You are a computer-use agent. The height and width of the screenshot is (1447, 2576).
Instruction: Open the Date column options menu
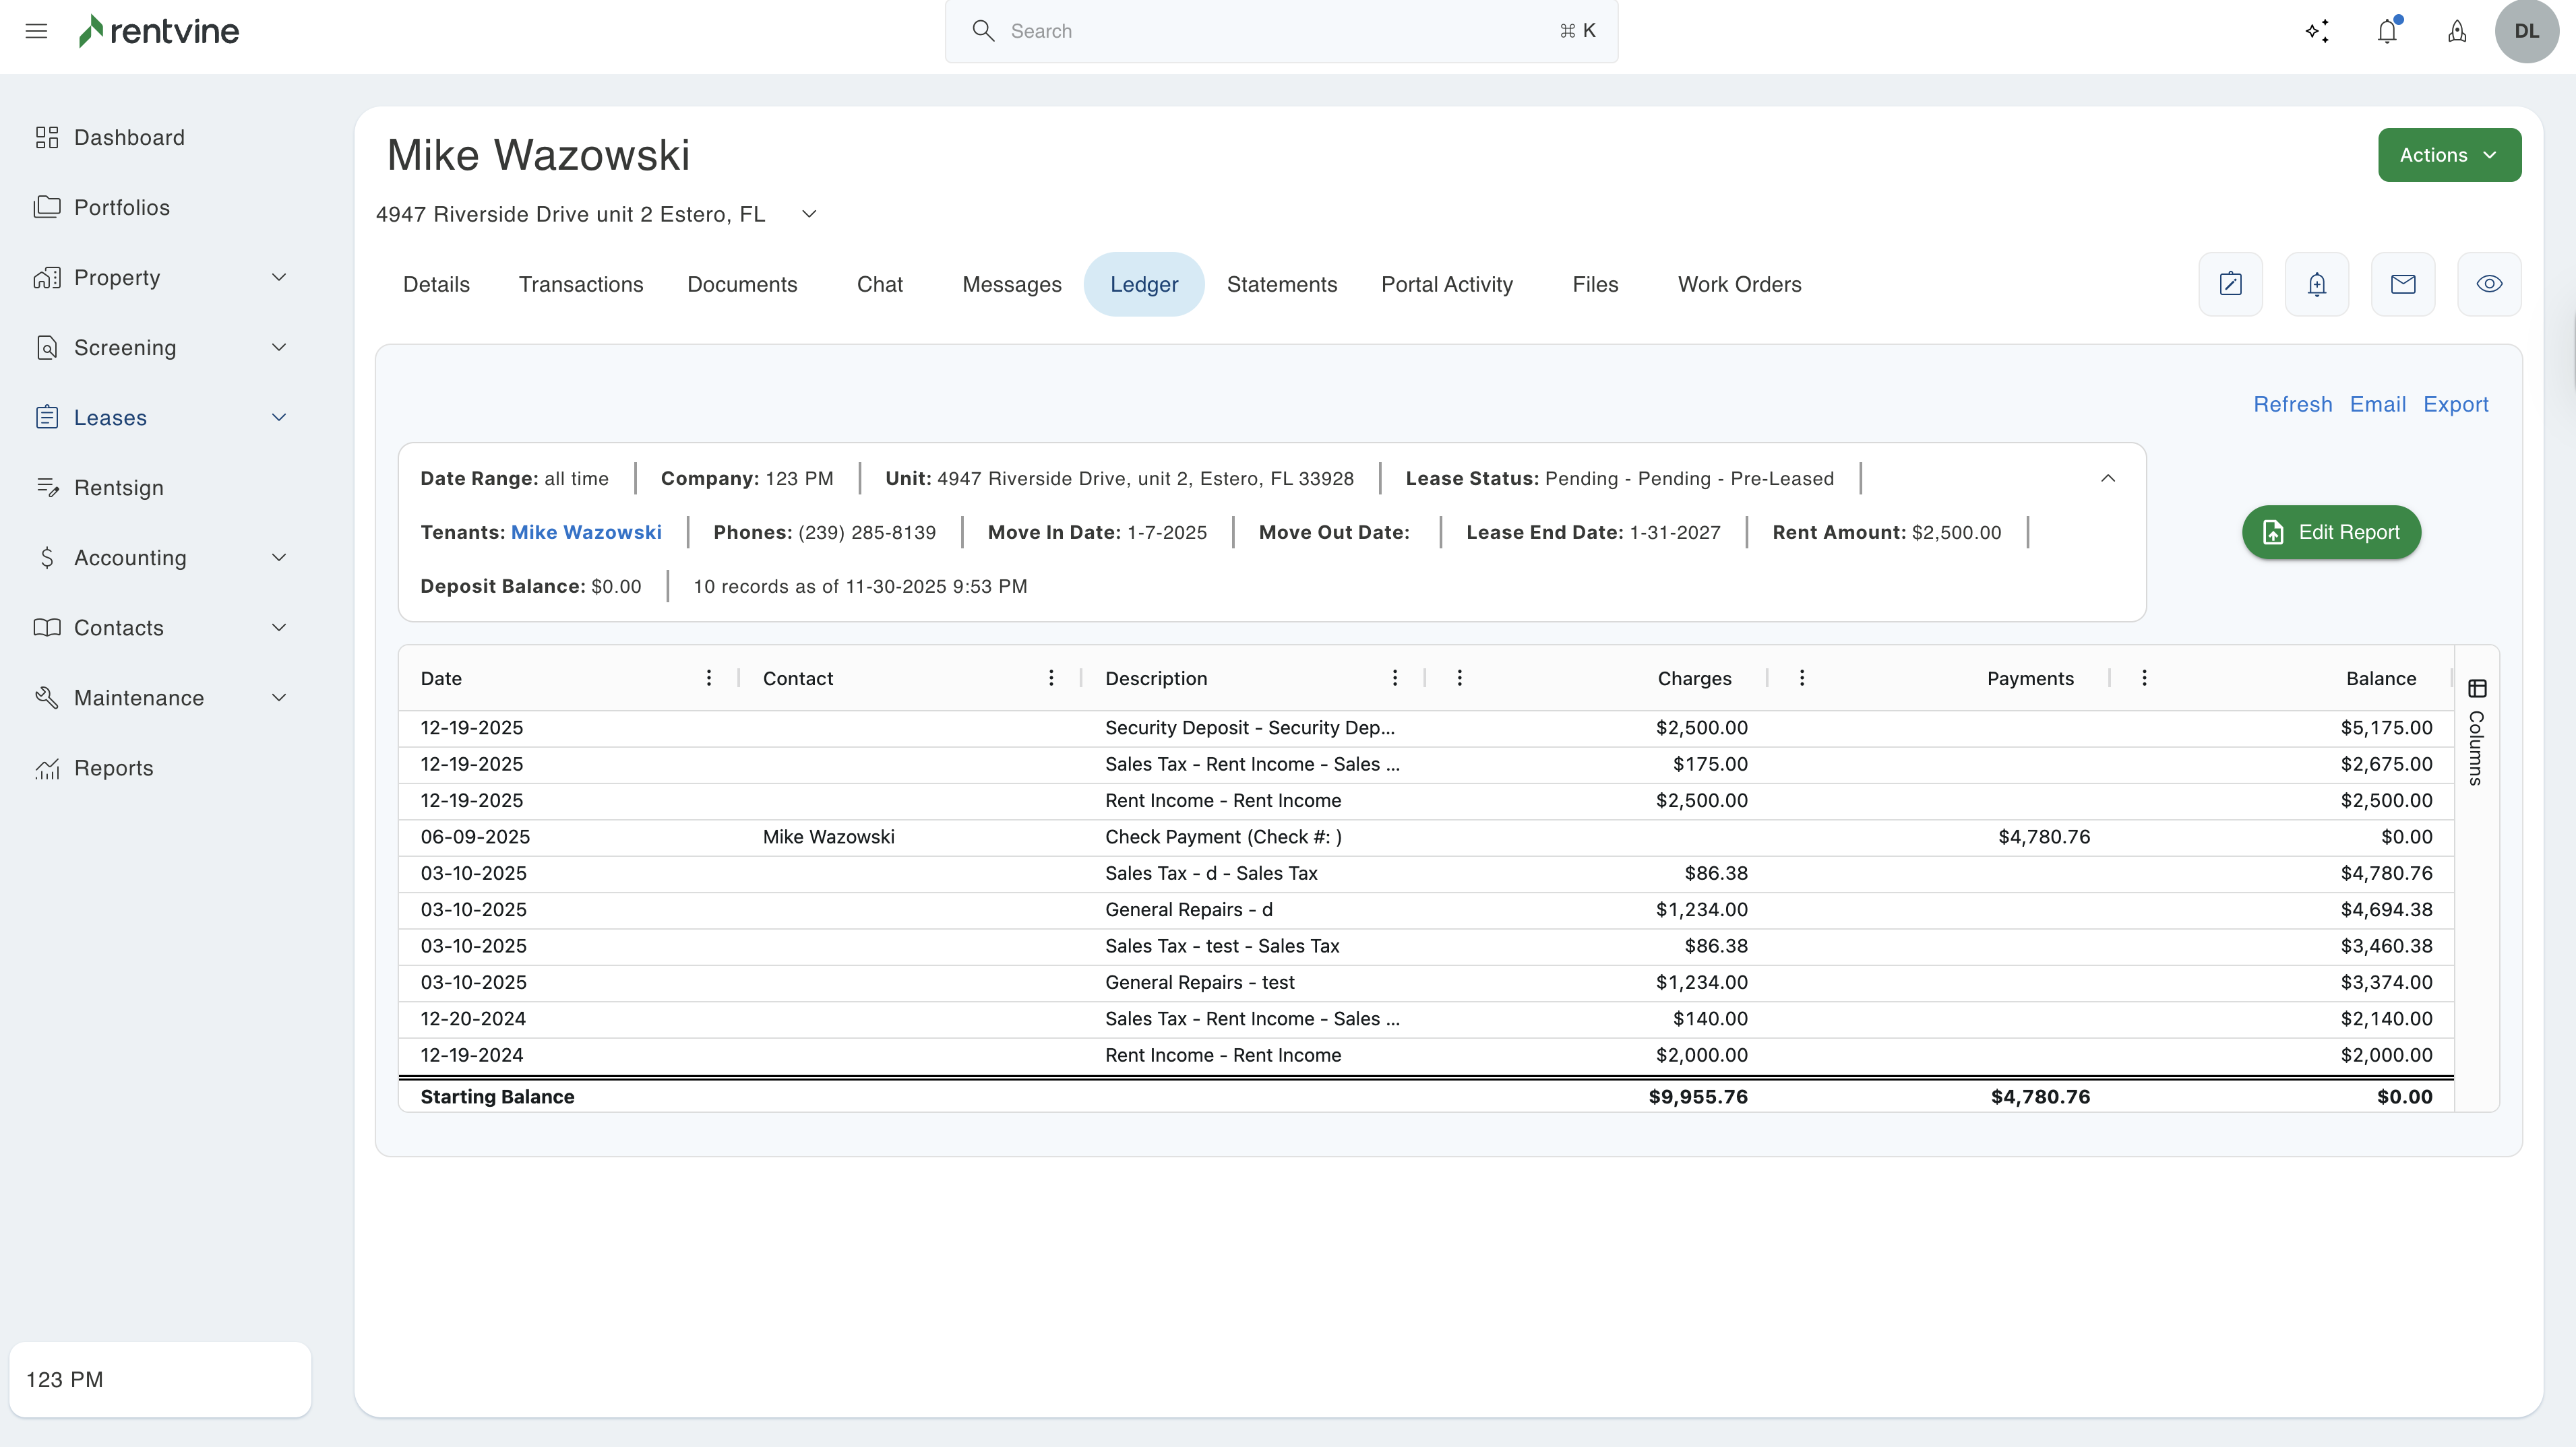click(709, 678)
